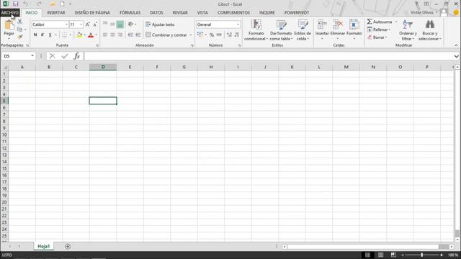Open Formato condicional menu
Viewport: 461px width, 259px height.
coord(256,30)
